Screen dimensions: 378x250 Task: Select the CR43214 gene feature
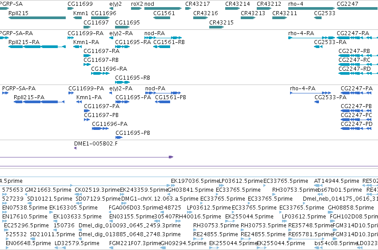click(232, 8)
